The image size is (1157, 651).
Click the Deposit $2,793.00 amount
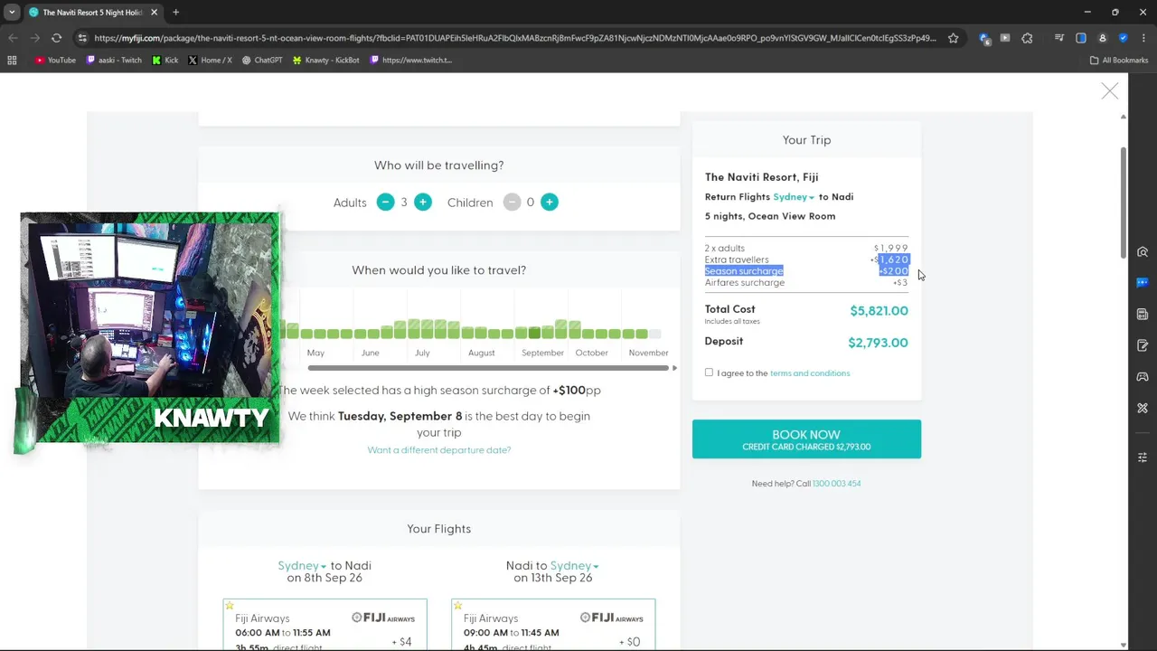click(878, 343)
